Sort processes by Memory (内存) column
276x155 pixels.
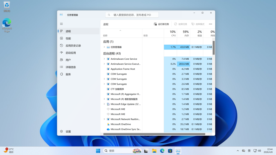[183, 33]
